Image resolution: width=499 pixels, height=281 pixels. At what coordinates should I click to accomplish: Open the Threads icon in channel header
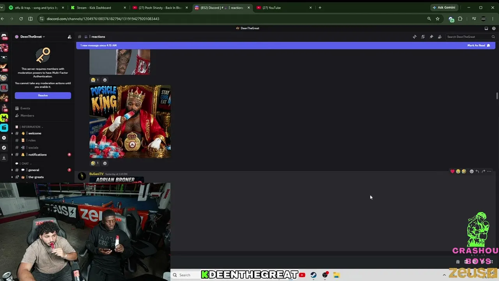pos(415,37)
